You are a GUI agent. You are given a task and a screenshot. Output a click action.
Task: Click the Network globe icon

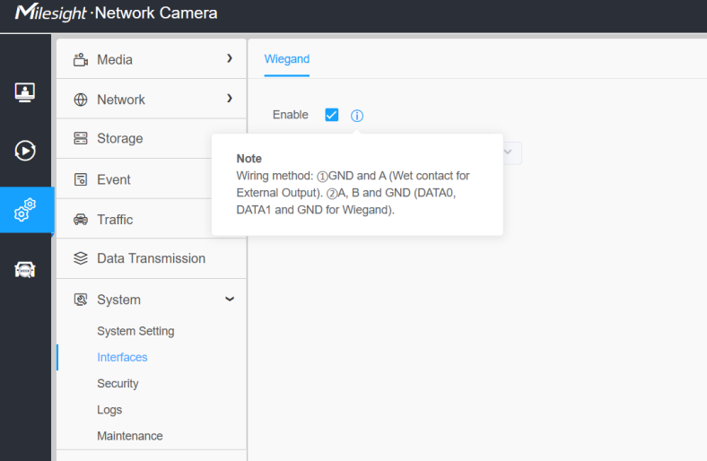pos(81,100)
